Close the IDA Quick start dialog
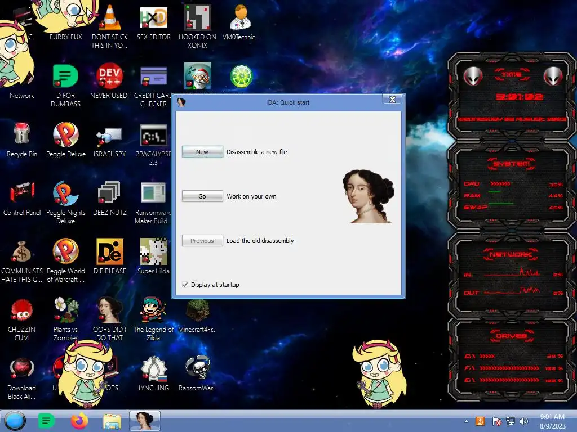The width and height of the screenshot is (577, 432). [x=392, y=99]
